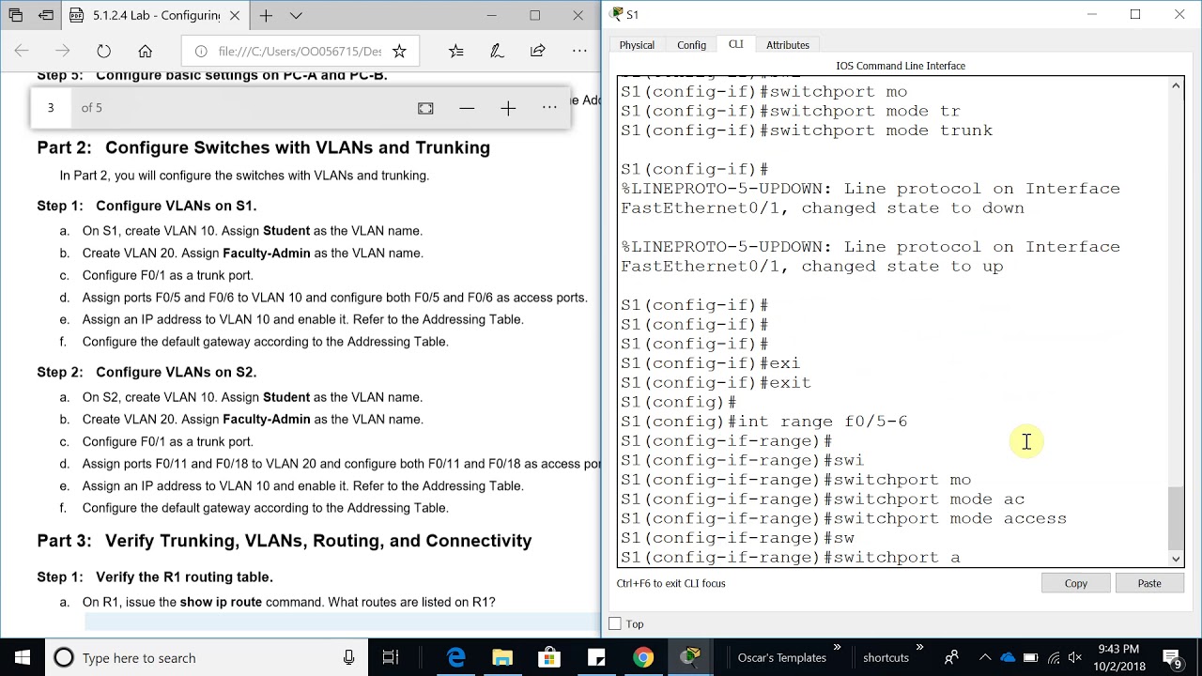Click the 'int range f0/5-6' CLI line

tap(763, 422)
